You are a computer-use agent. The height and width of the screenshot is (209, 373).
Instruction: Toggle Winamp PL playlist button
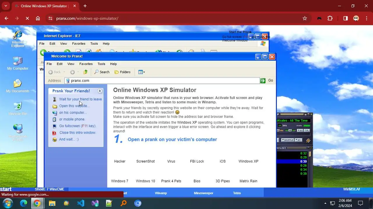[x=307, y=130]
